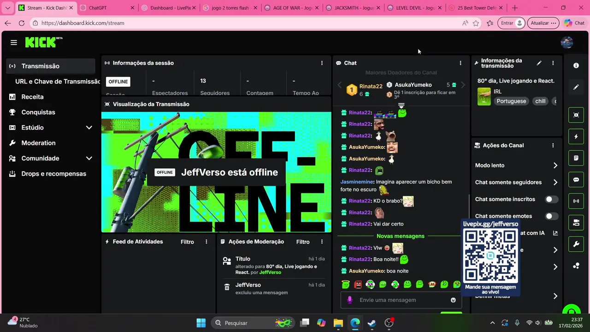Click the stream preview icon in the right rail
The image size is (590, 332).
(x=576, y=115)
